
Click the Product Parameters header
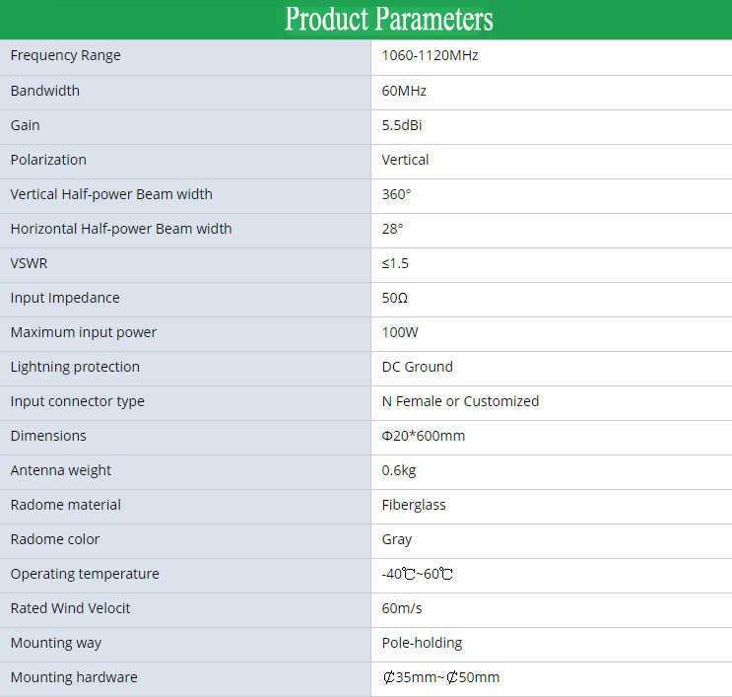pyautogui.click(x=388, y=19)
